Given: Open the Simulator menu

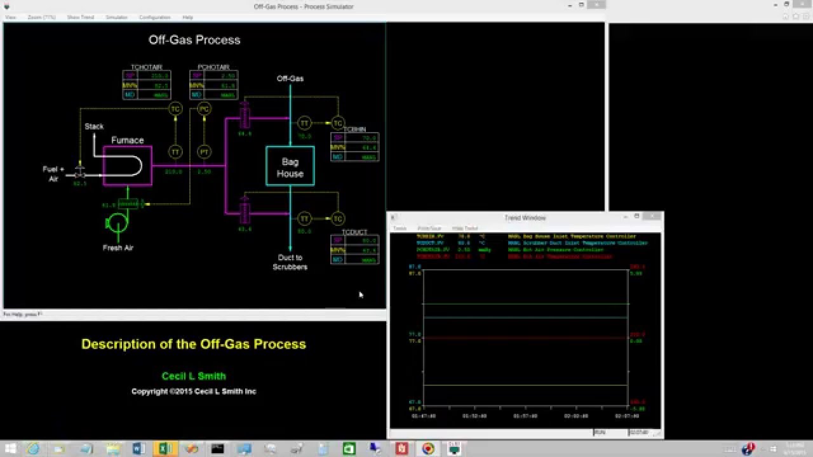Looking at the screenshot, I should [116, 17].
